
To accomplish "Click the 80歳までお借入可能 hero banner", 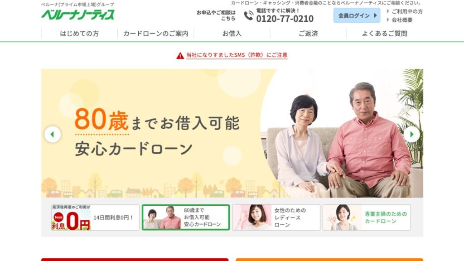I will pos(232,133).
